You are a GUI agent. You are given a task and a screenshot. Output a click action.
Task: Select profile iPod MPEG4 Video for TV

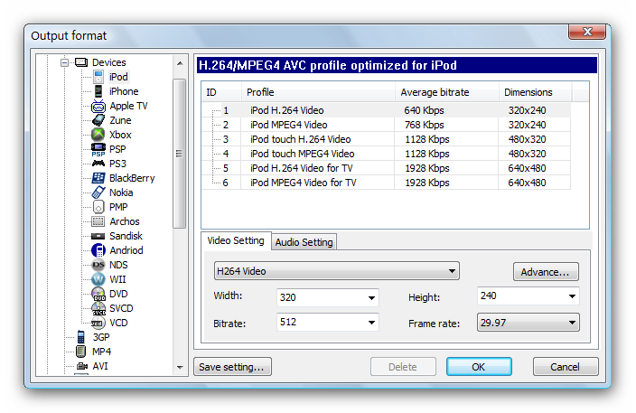(x=387, y=183)
